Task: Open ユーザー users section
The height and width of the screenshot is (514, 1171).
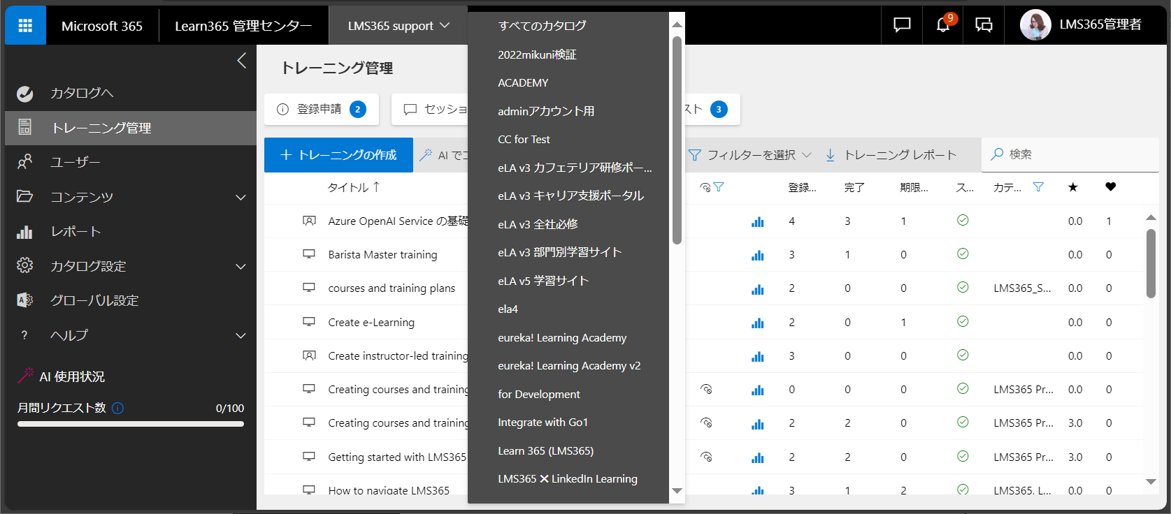Action: (75, 162)
